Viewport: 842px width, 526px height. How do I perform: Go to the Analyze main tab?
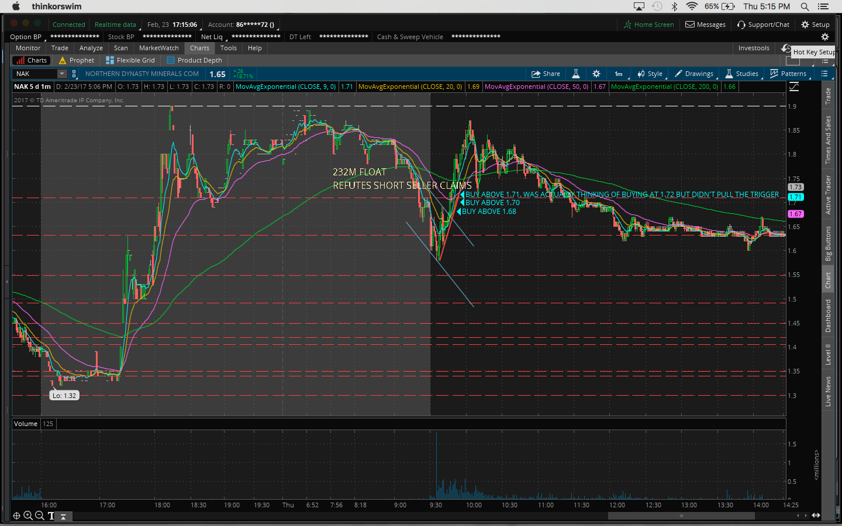tap(91, 48)
